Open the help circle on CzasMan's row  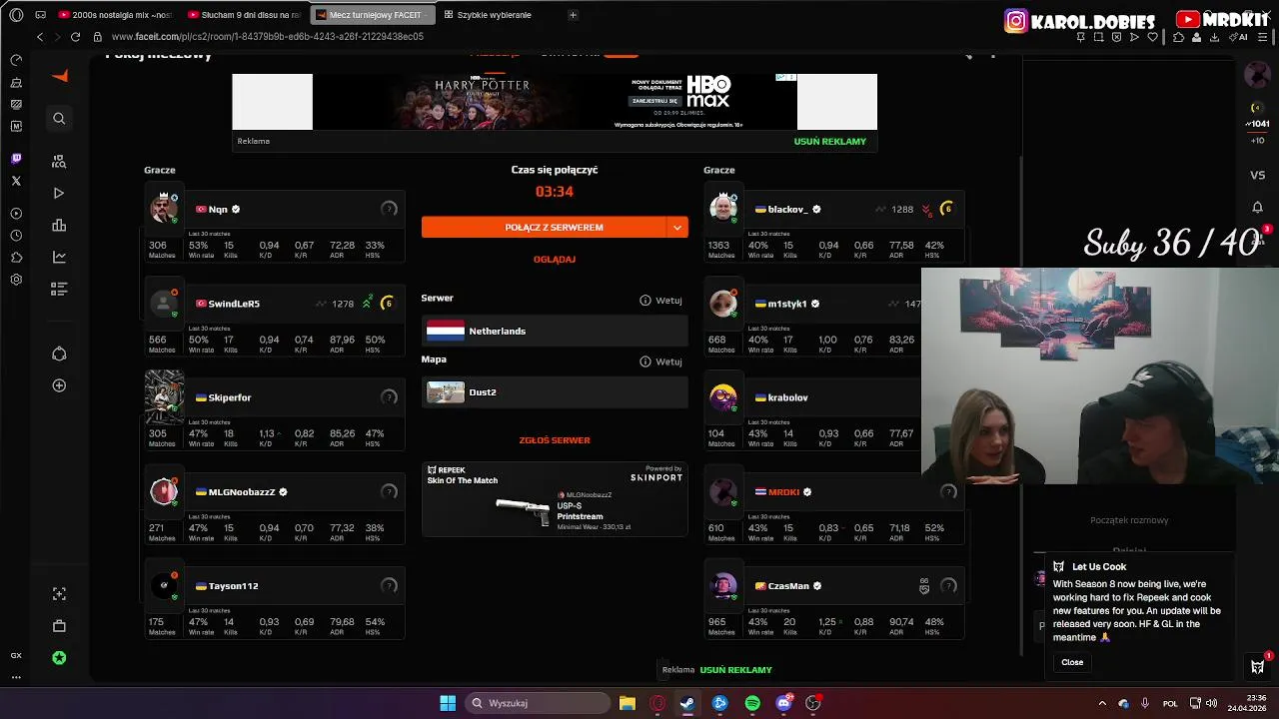click(x=949, y=586)
